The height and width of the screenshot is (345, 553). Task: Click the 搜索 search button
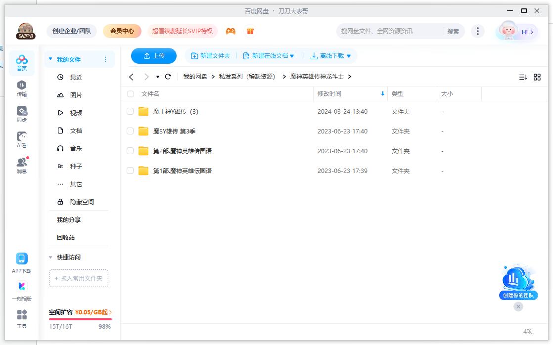coord(453,31)
